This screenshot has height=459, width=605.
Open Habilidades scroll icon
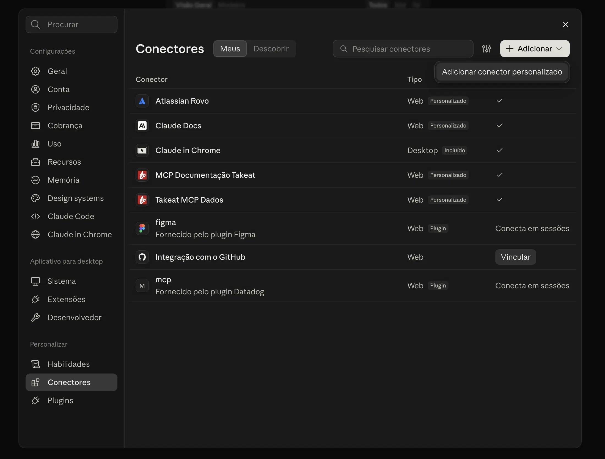pyautogui.click(x=35, y=364)
